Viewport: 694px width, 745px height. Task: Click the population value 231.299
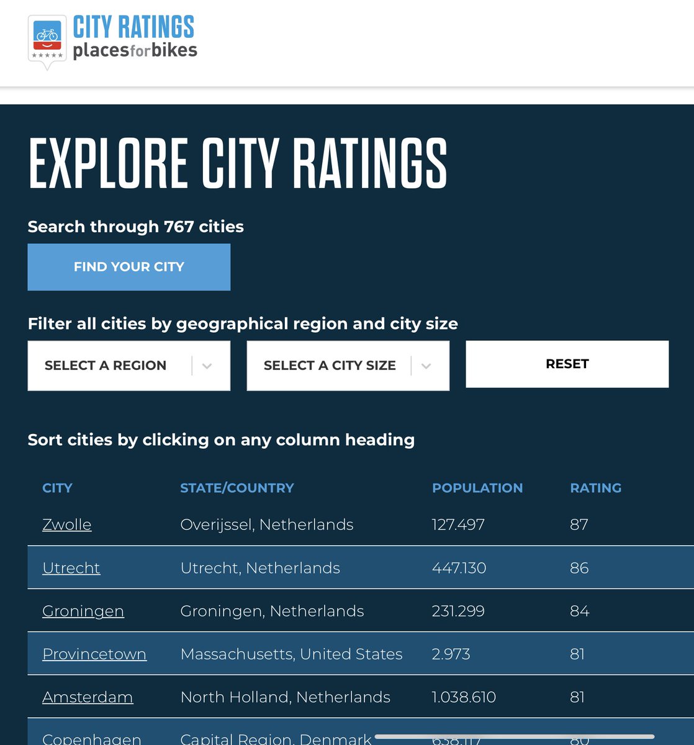pos(458,612)
